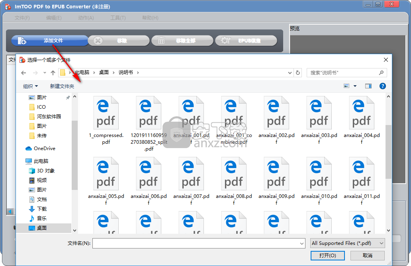Select file anxaizai_009.pdf
Image resolution: width=411 pixels, height=266 pixels.
click(x=276, y=181)
